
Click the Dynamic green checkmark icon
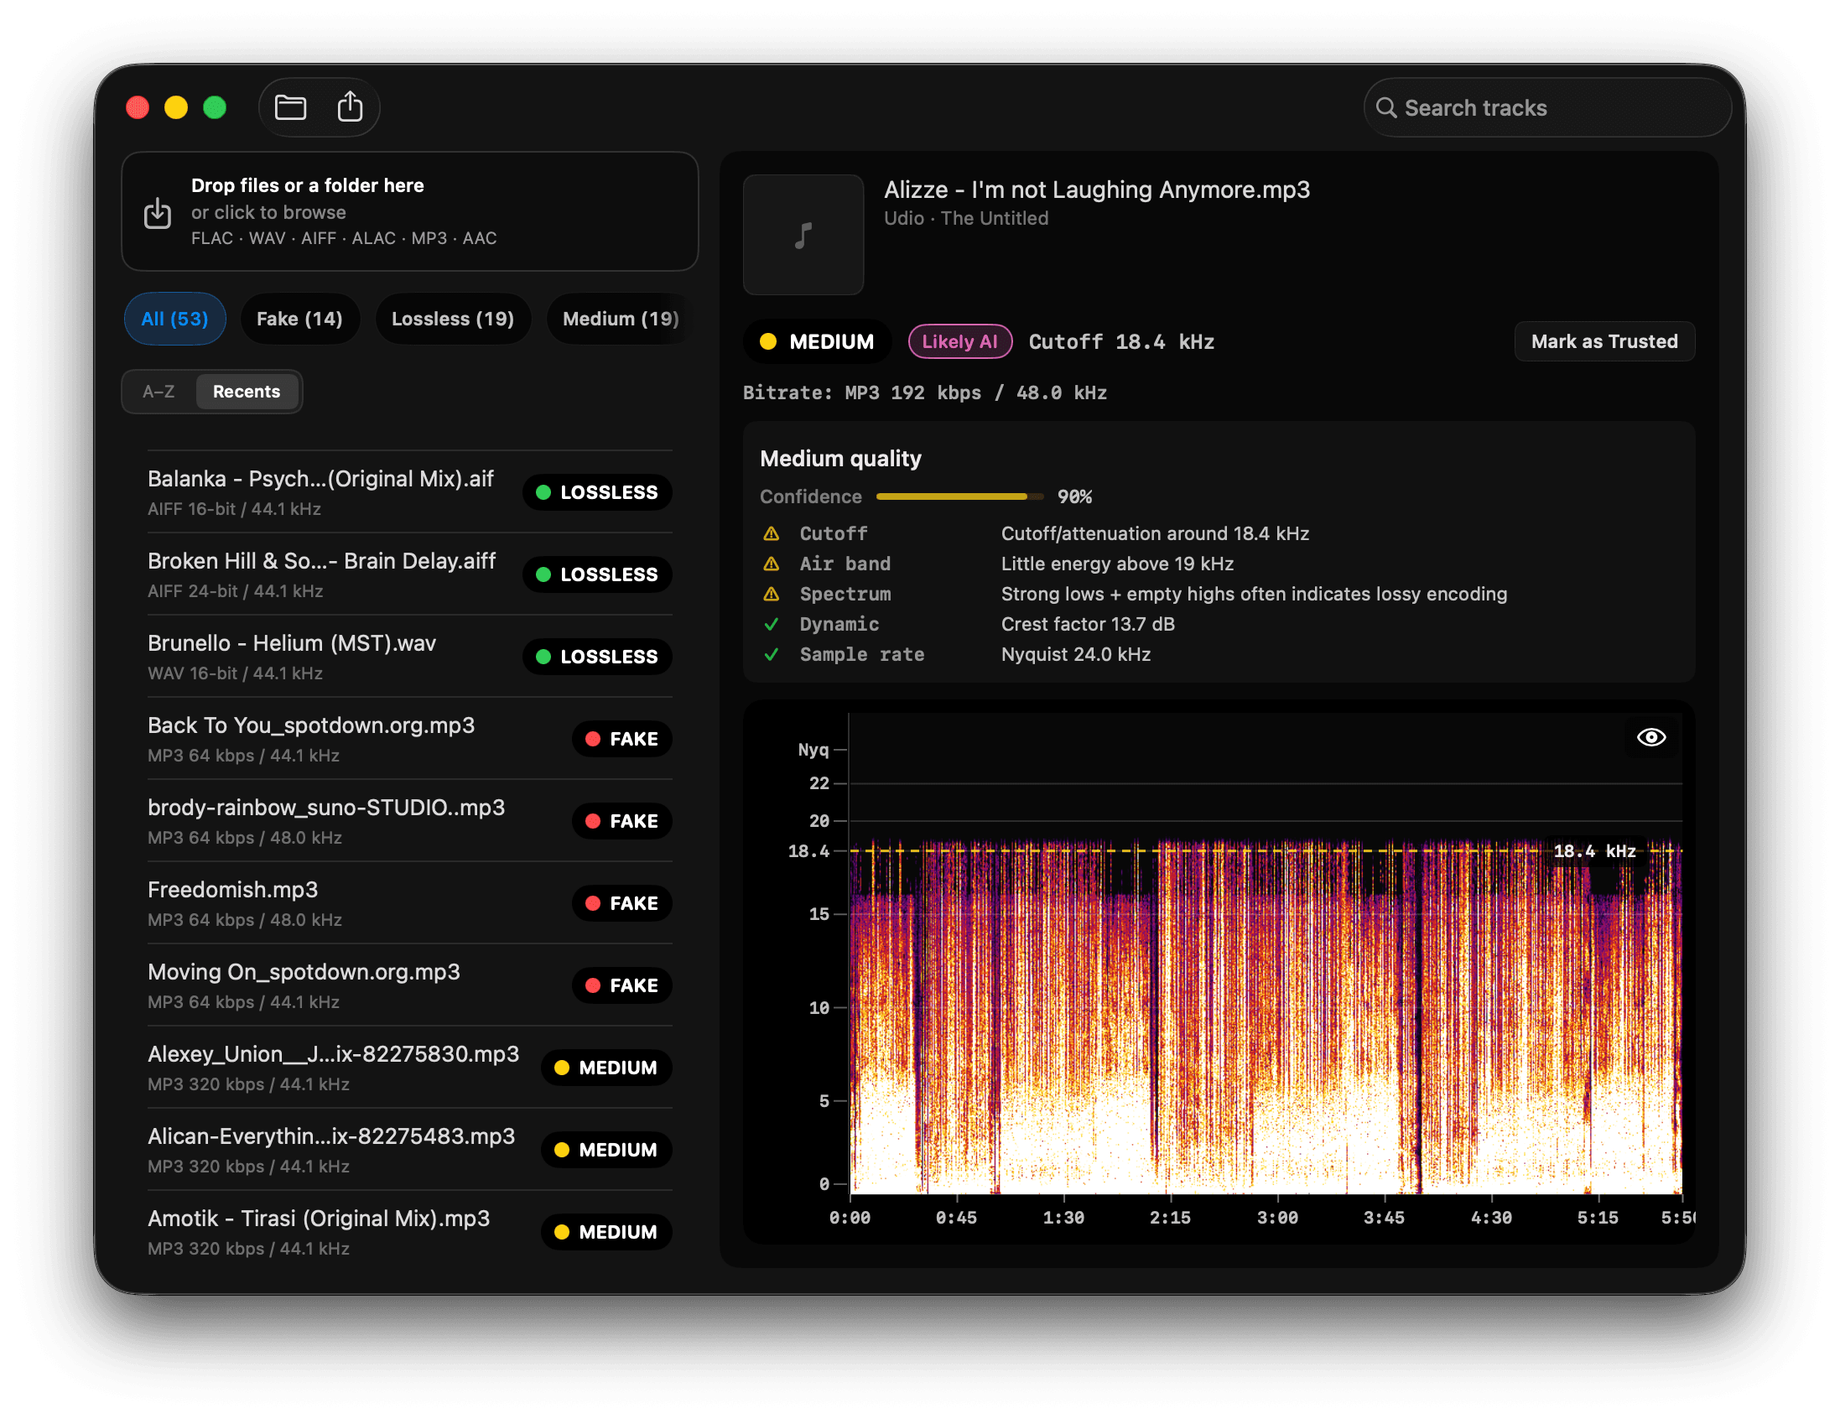771,625
